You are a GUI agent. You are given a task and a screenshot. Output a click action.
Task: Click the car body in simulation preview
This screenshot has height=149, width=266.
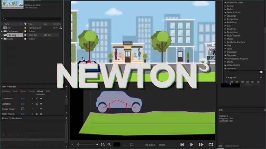[119, 100]
